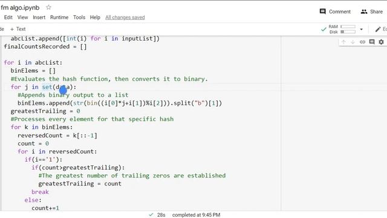Screen dimensions: 387x218
Task: Open the Runtime menu
Action: click(59, 18)
